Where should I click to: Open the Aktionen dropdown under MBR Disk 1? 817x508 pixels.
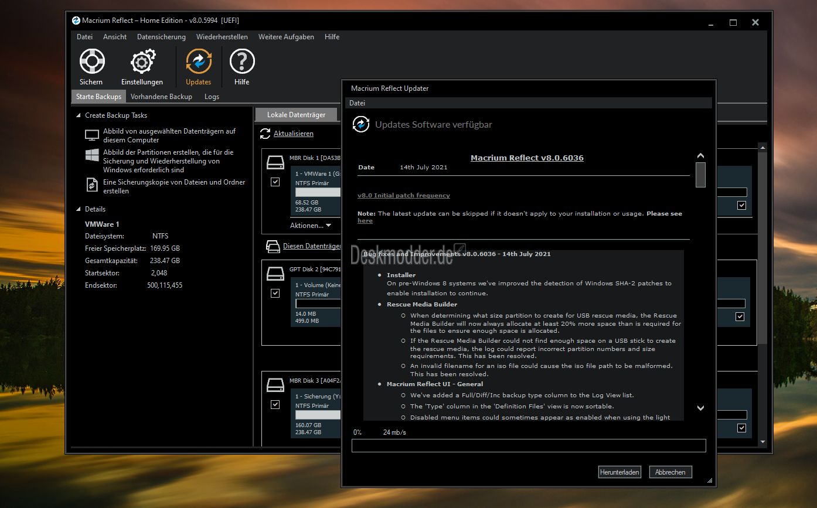(311, 225)
